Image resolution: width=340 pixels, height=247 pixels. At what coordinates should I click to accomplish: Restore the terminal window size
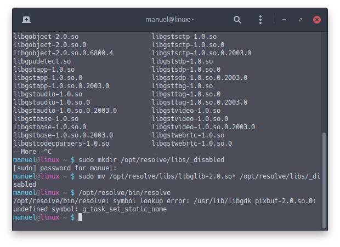(301, 20)
